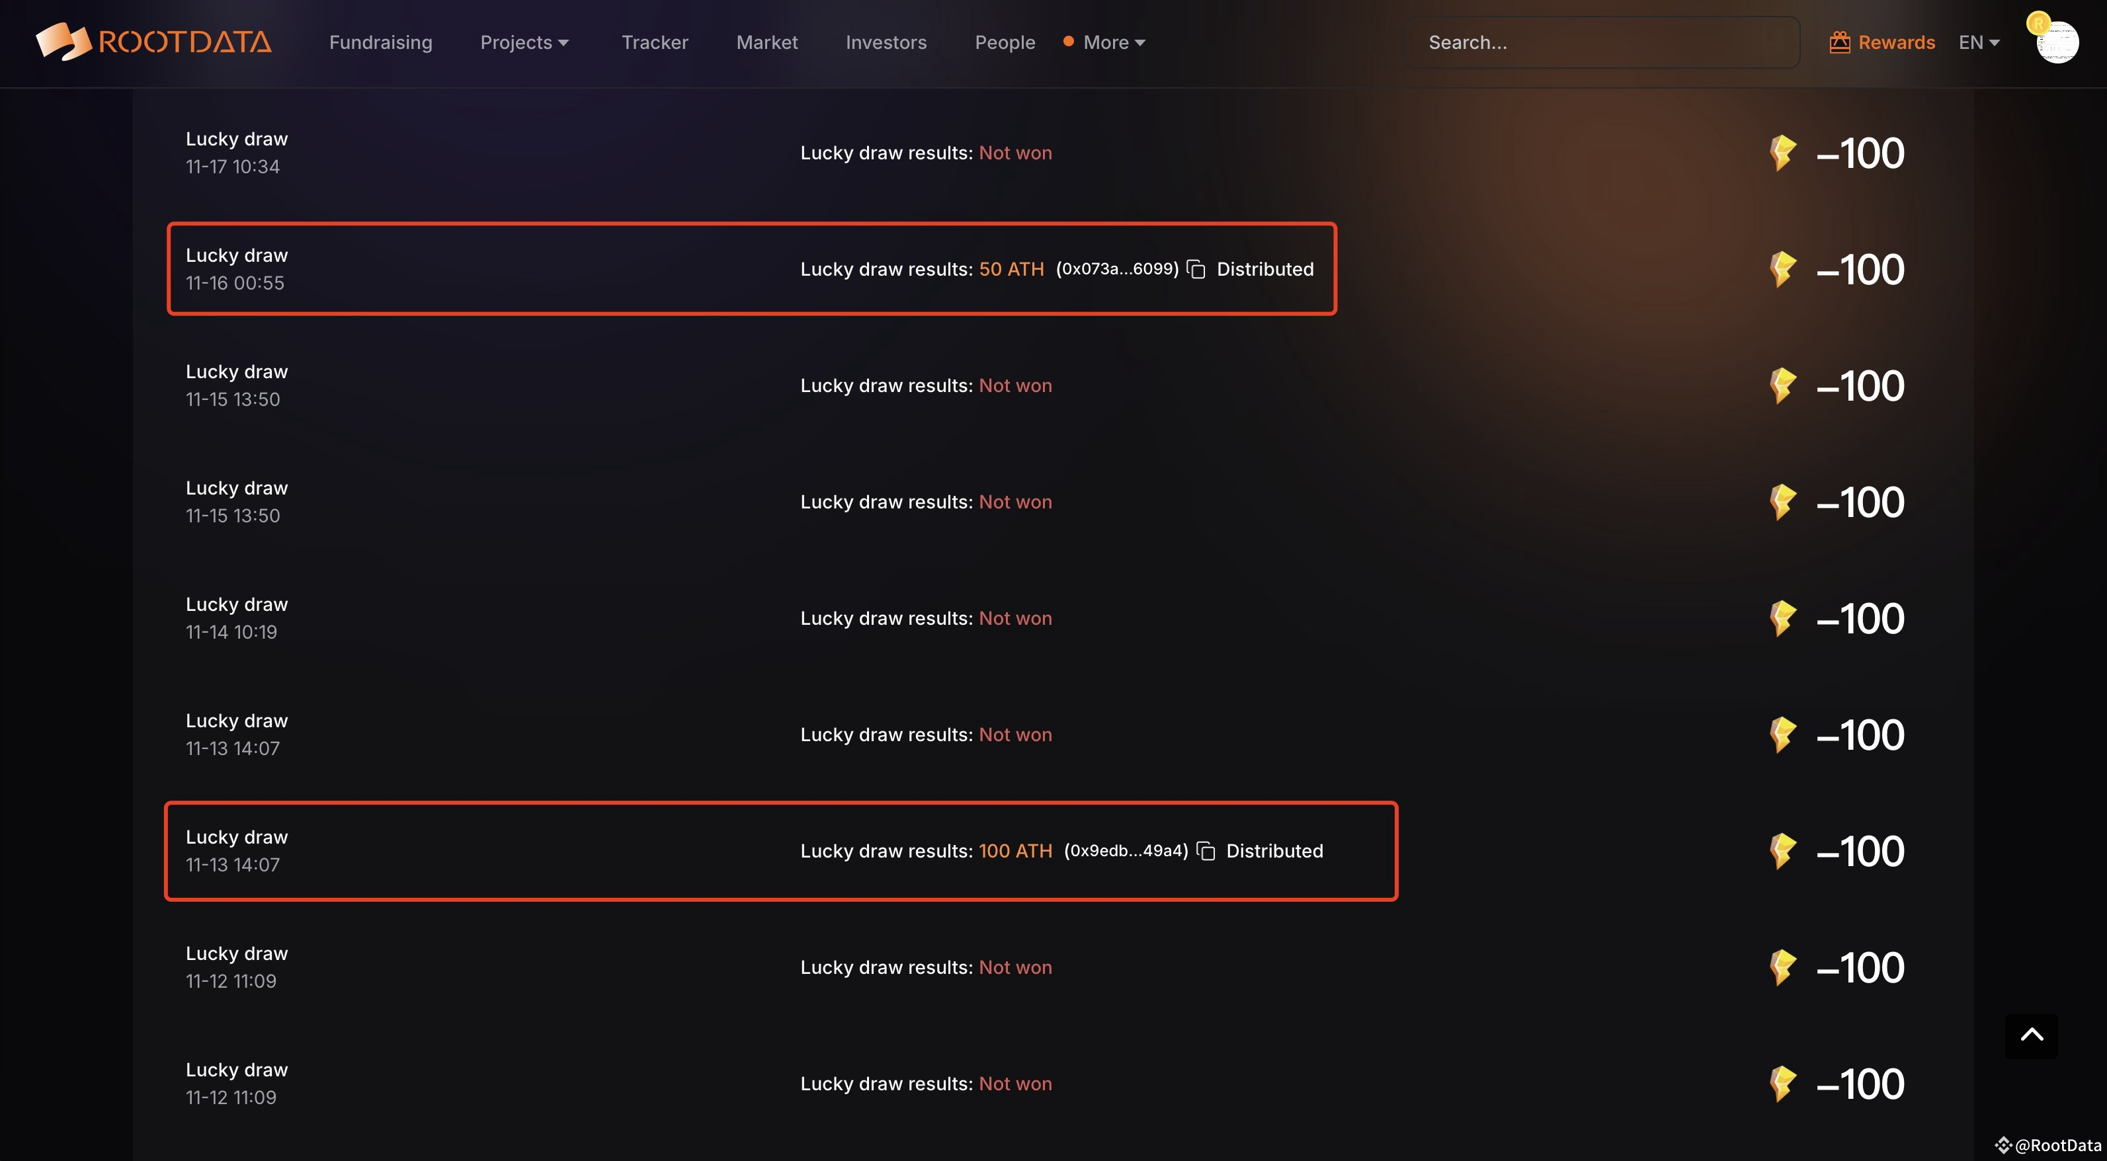Open the Tracker page

point(654,42)
